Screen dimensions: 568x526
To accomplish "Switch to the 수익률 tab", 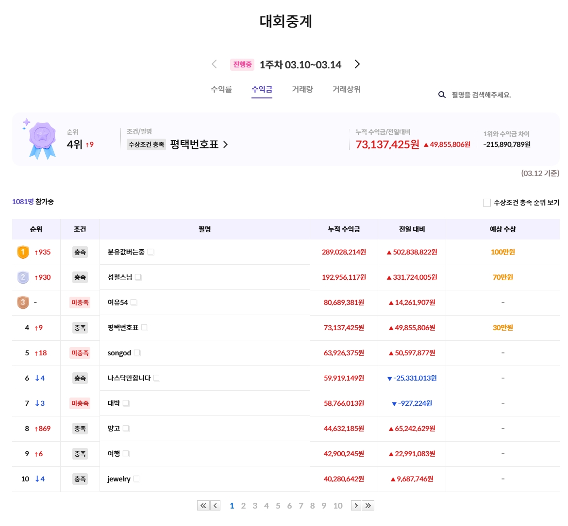I will 221,89.
